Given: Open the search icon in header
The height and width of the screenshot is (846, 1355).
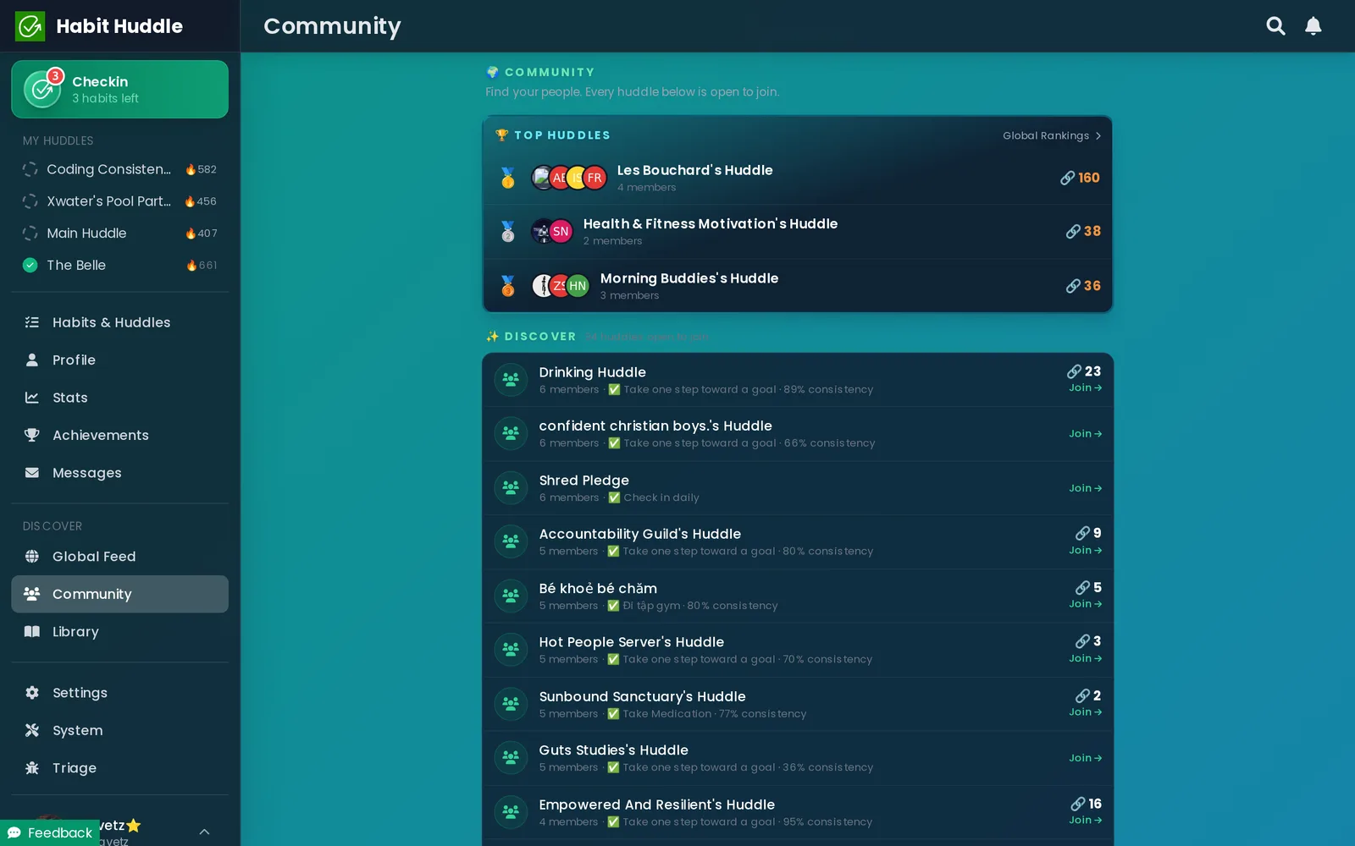Looking at the screenshot, I should tap(1275, 26).
